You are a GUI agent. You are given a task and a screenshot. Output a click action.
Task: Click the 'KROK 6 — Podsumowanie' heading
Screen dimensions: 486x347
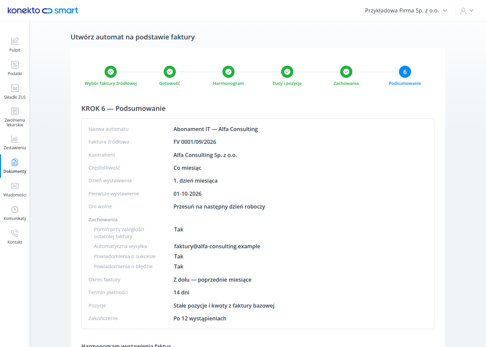tap(124, 108)
